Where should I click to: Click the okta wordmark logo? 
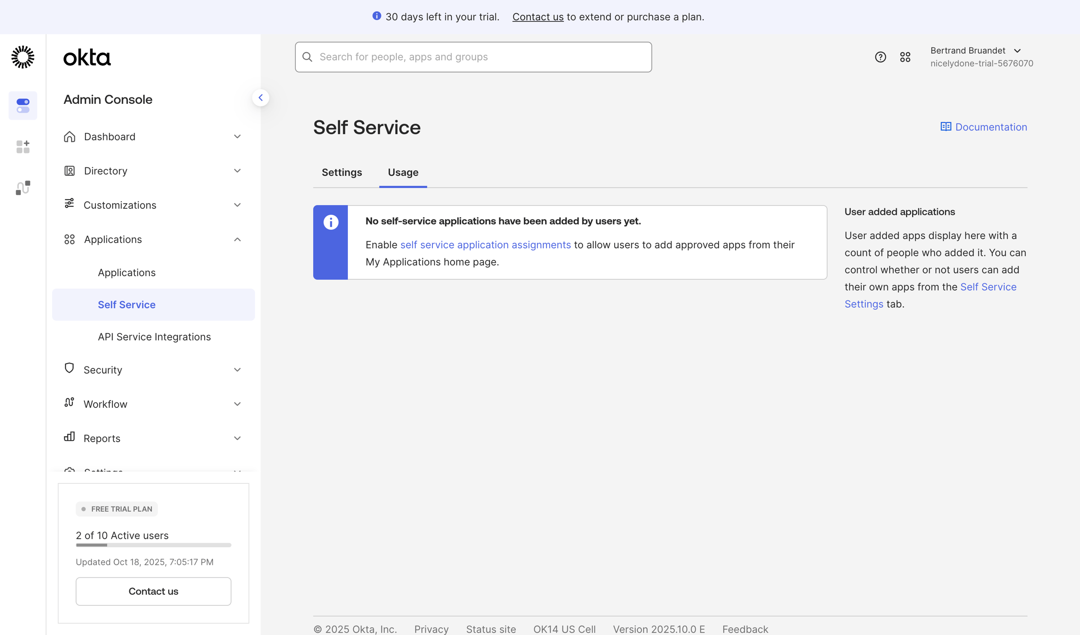coord(87,58)
